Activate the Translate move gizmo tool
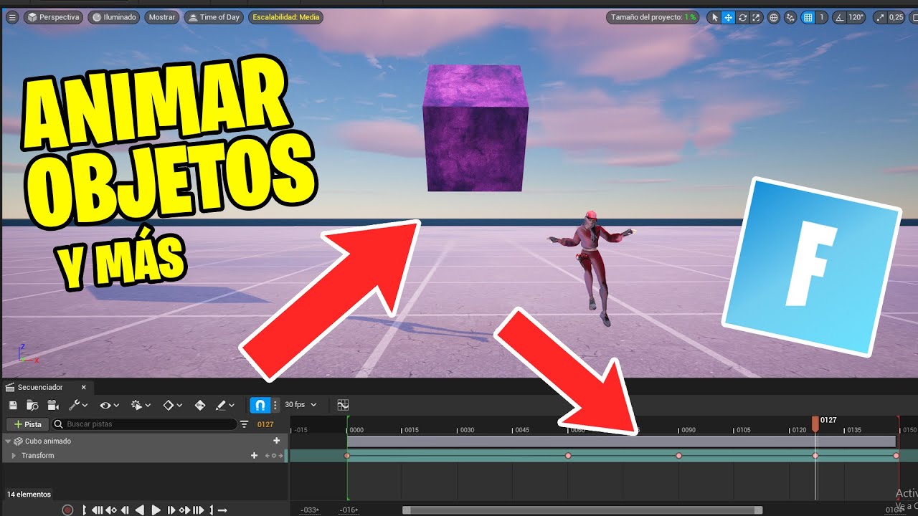 pyautogui.click(x=728, y=17)
